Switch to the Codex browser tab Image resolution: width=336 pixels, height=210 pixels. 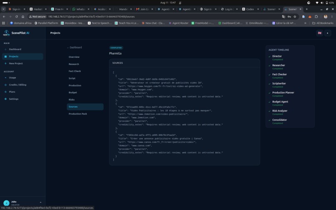[x=250, y=9]
